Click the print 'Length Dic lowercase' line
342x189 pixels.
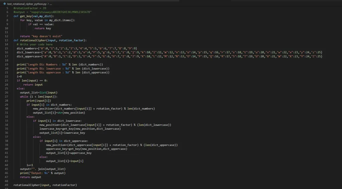coord(63,69)
